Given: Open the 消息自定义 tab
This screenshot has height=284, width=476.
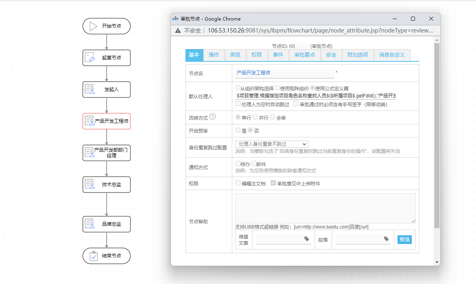Looking at the screenshot, I should click(392, 55).
